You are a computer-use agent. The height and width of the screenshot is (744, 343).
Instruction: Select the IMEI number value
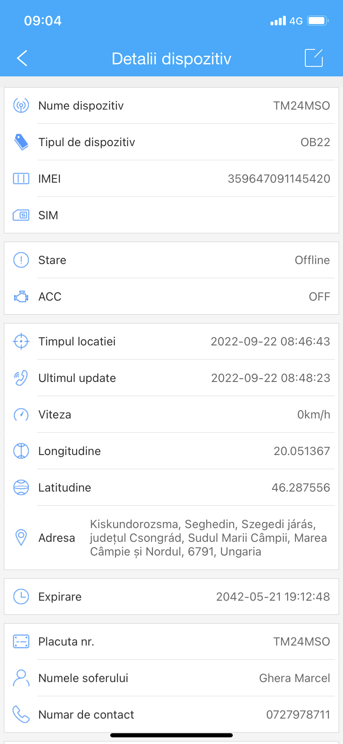tap(279, 179)
